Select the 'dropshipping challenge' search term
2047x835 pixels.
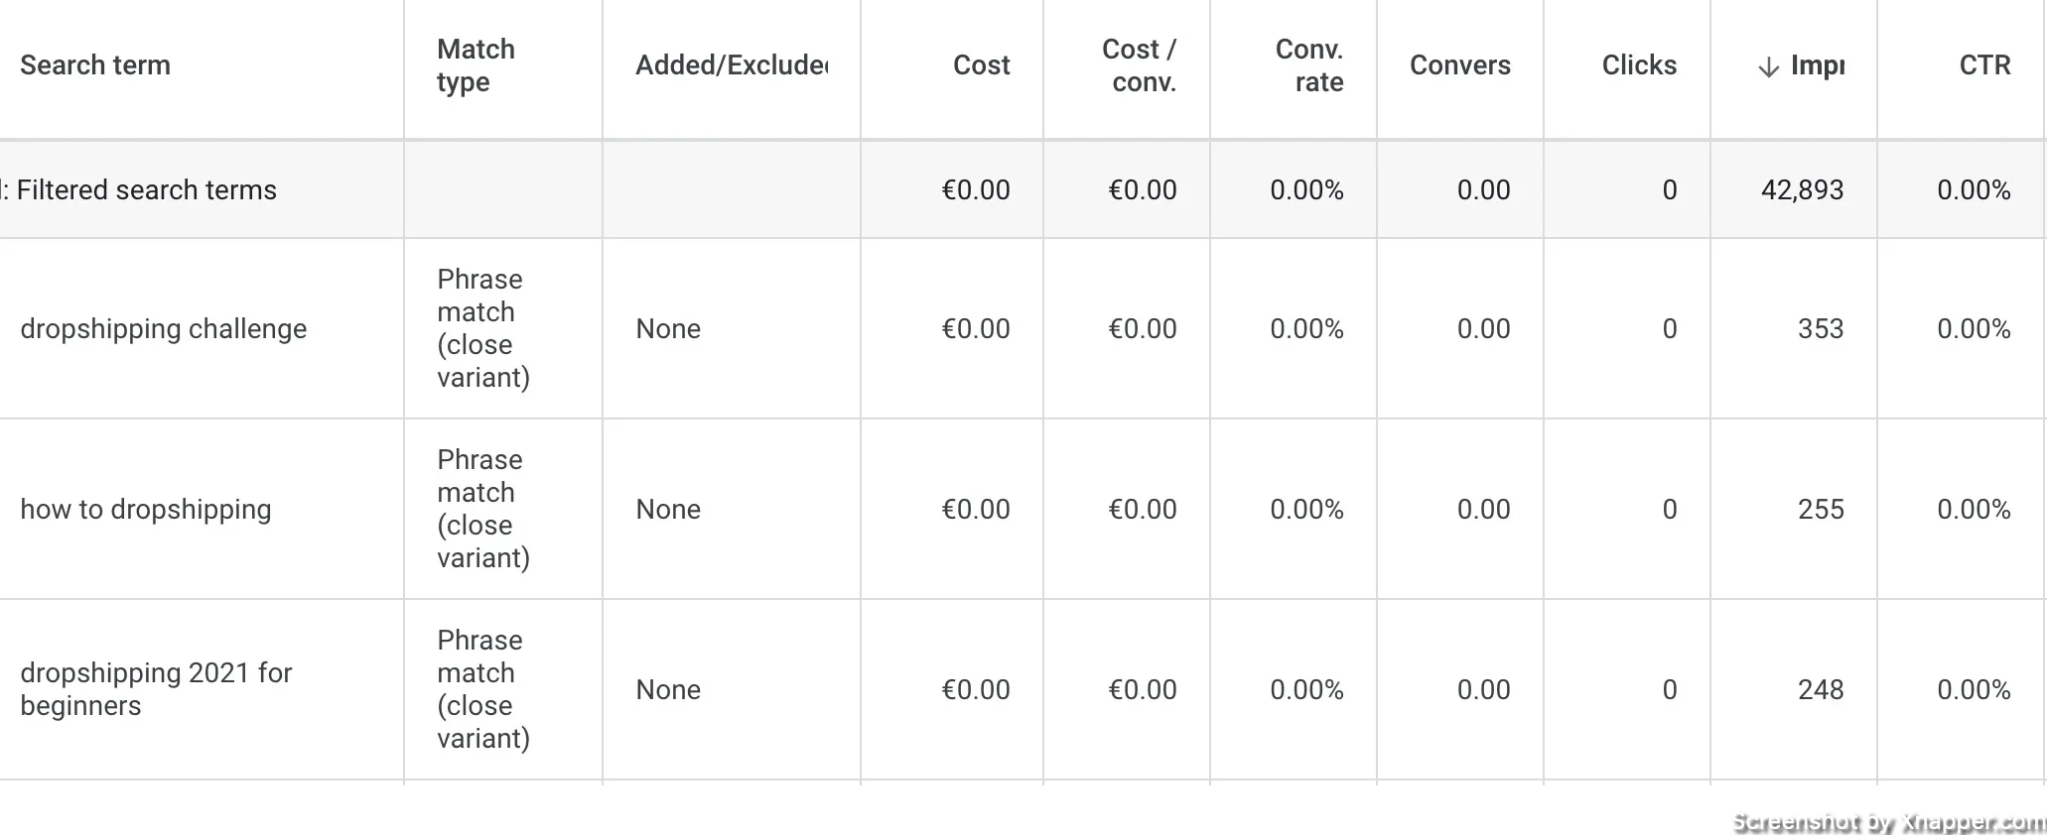164,329
